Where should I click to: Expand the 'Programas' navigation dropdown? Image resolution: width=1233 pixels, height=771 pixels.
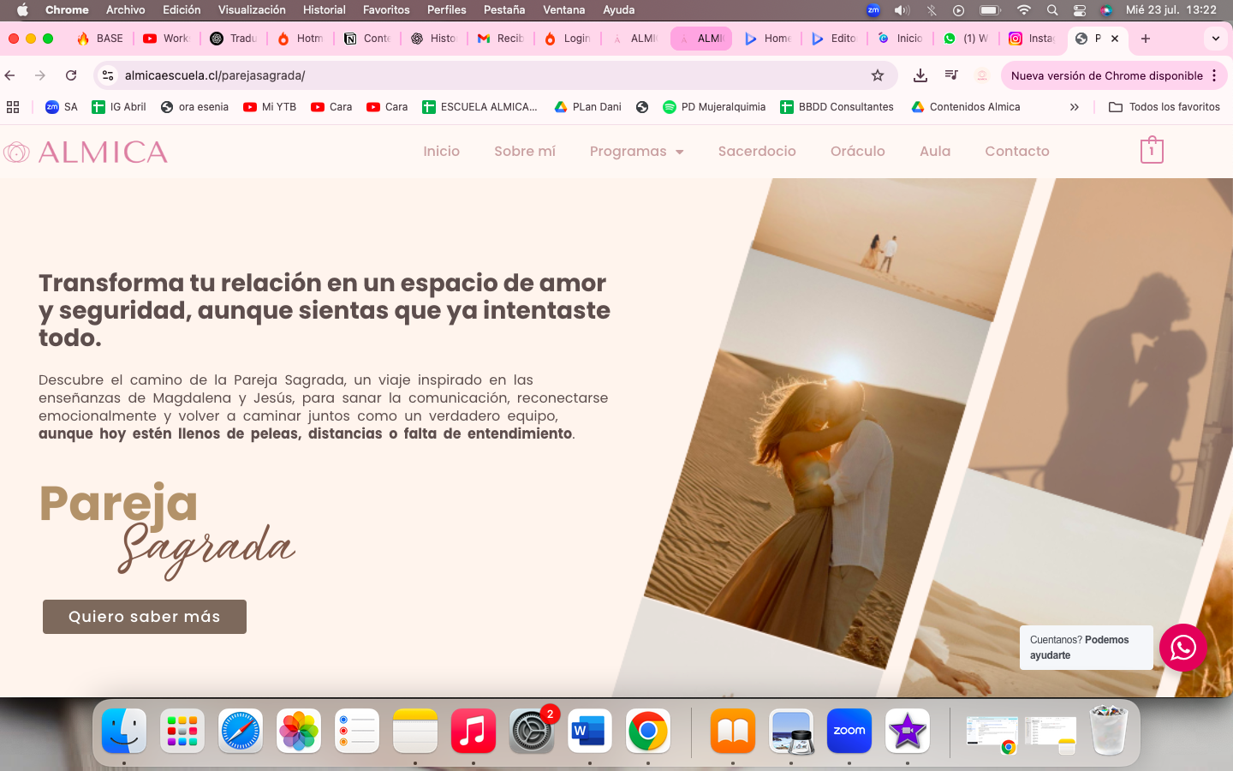click(x=636, y=151)
